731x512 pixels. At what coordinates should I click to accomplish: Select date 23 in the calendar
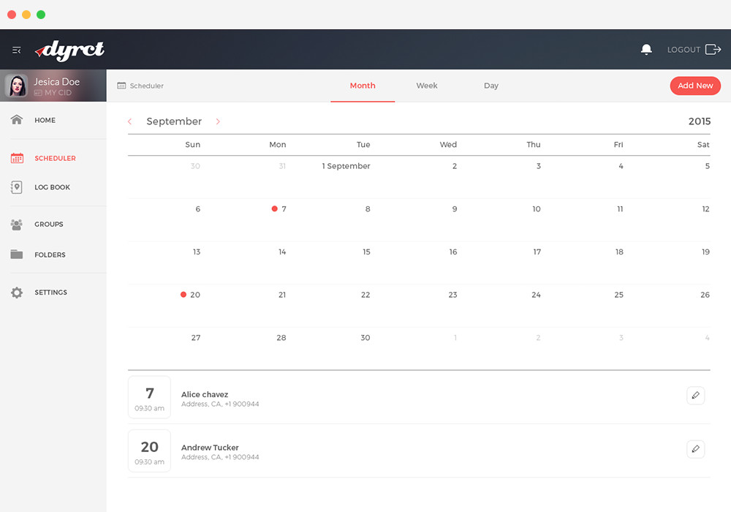pos(452,295)
